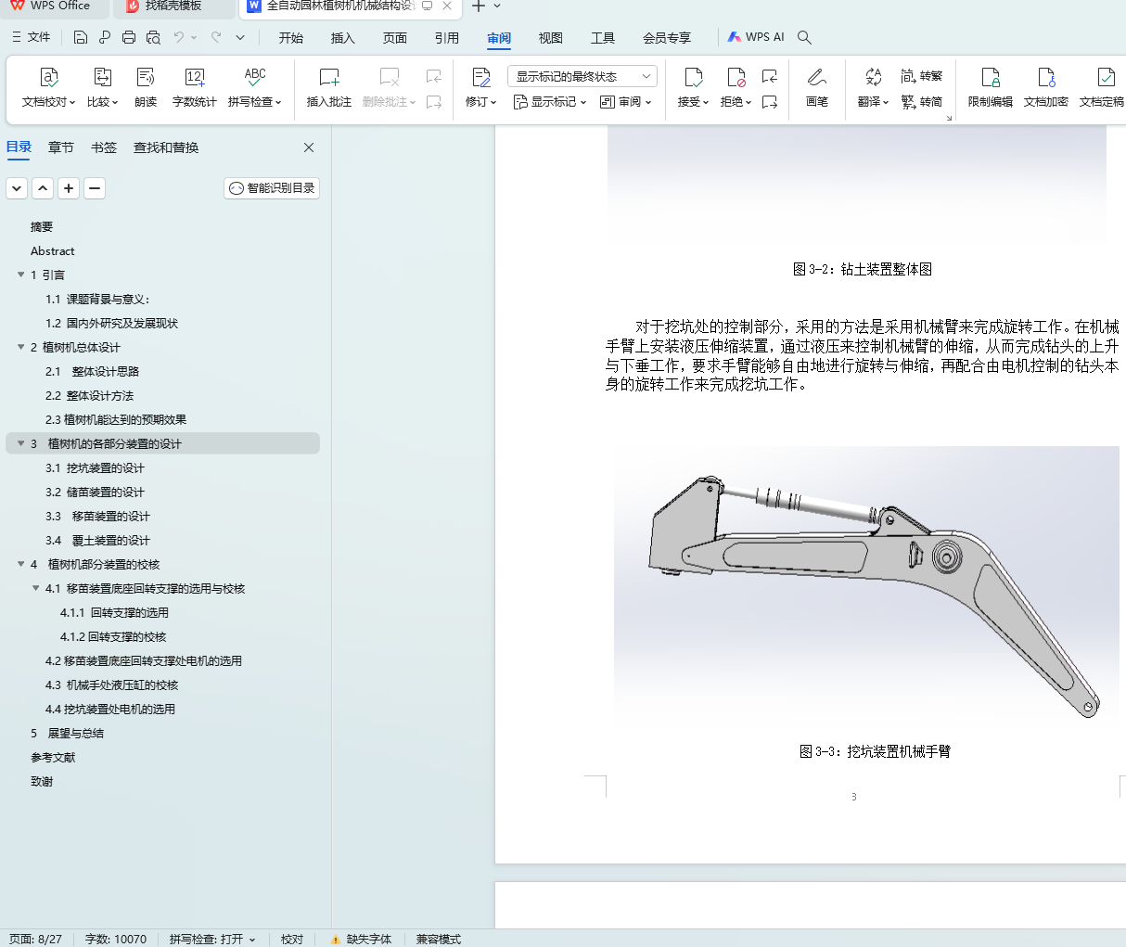Collapse the 4.1 移苗装置底座回转支撑 subsection
Screen dimensions: 1126x947
pyautogui.click(x=36, y=588)
